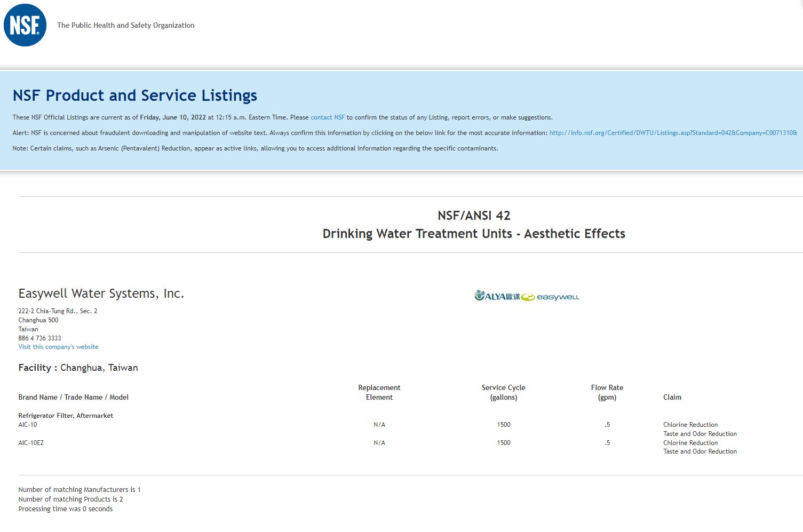Click Drinking Water Treatment Units - Aesthetic Effects heading

pos(474,234)
